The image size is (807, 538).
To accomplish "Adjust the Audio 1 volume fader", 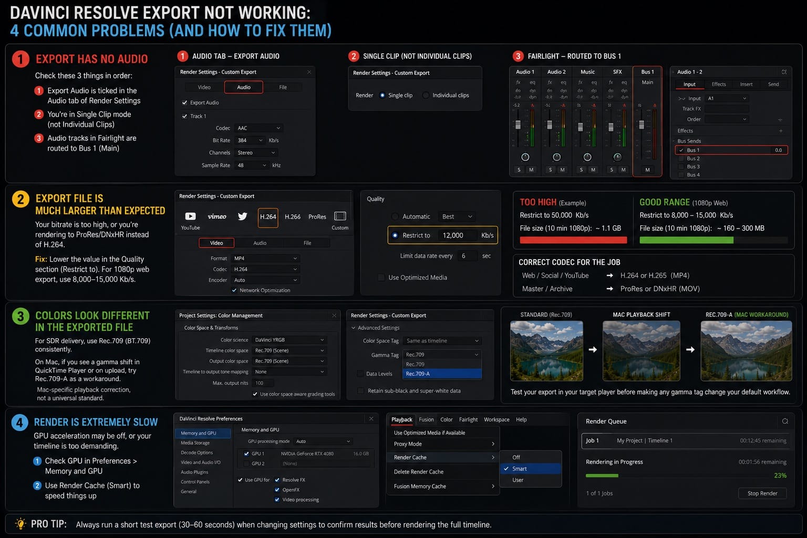I will pos(518,125).
